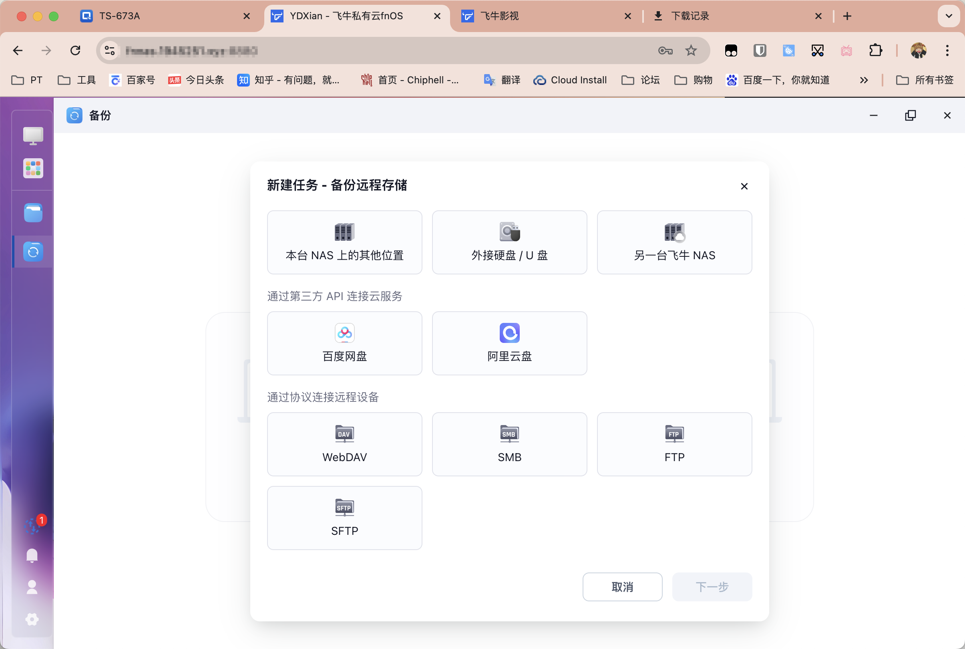The width and height of the screenshot is (965, 649).
Task: Open the Cloud Install bookmark
Action: point(570,80)
